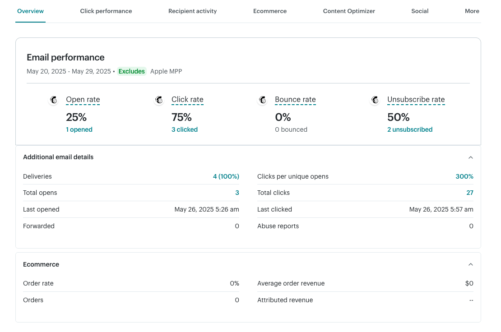The image size is (501, 332).
Task: Click the '1 opened' link
Action: 79,129
